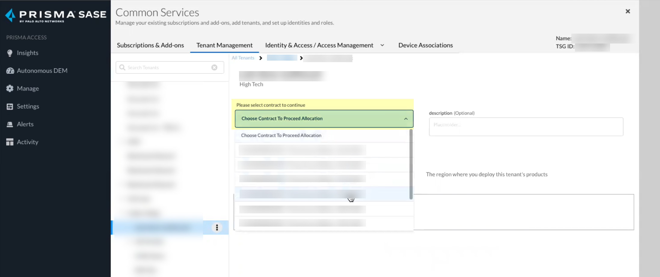Go to All Tenants breadcrumb link

[243, 58]
